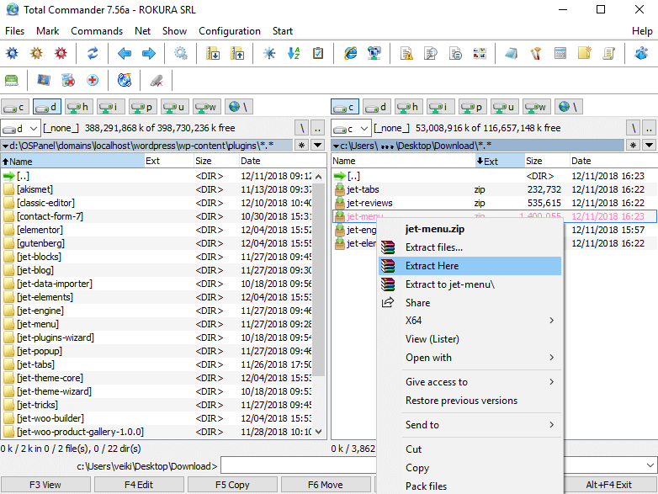658x494 pixels.
Task: Click the red cross plus icon
Action: 93,80
